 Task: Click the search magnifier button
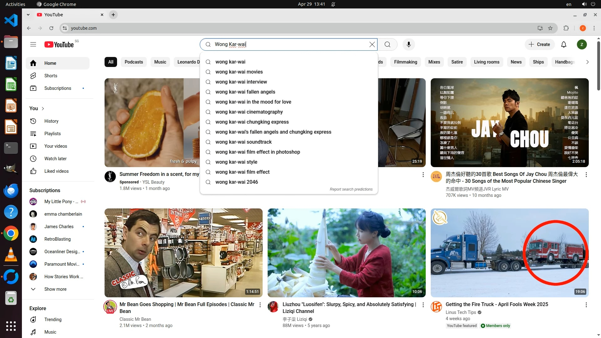click(387, 44)
